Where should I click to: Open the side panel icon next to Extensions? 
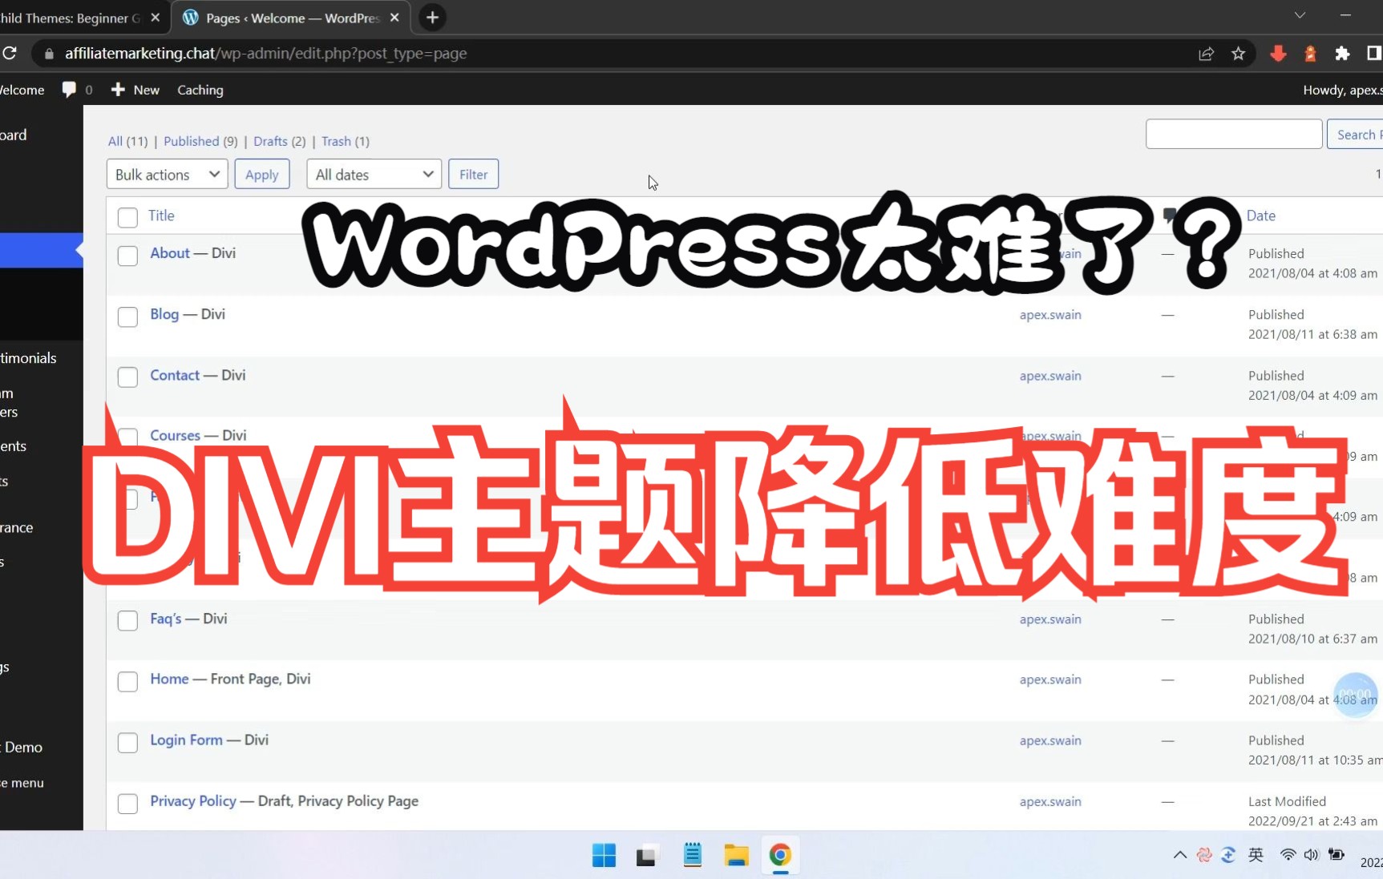(1374, 53)
